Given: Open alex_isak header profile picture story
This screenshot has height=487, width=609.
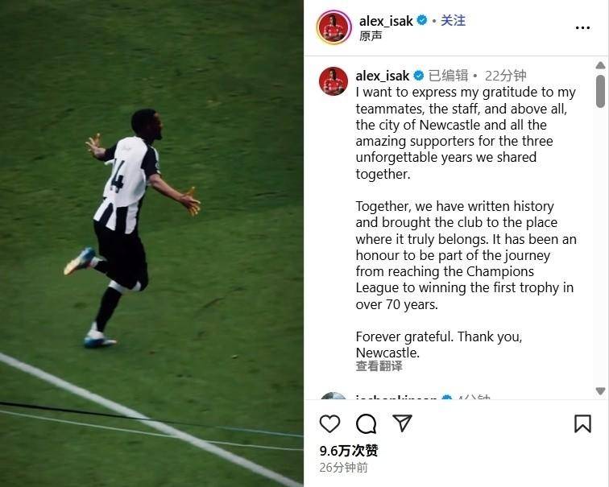Looking at the screenshot, I should (334, 27).
